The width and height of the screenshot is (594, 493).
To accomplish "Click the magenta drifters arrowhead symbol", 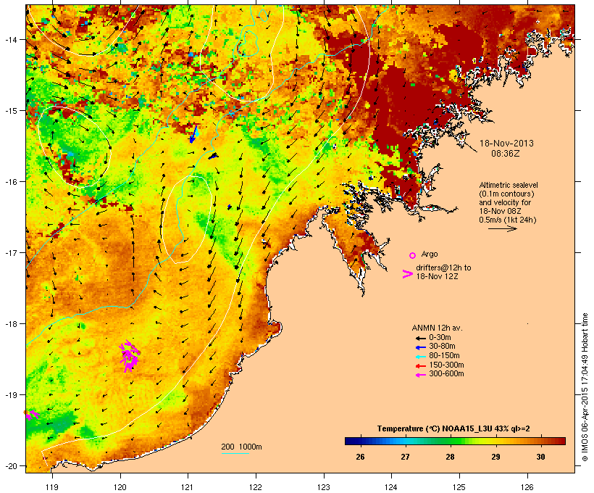I will pos(408,274).
